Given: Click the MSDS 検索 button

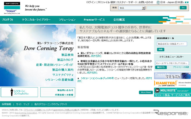Looking at the screenshot, I should [x=161, y=49].
